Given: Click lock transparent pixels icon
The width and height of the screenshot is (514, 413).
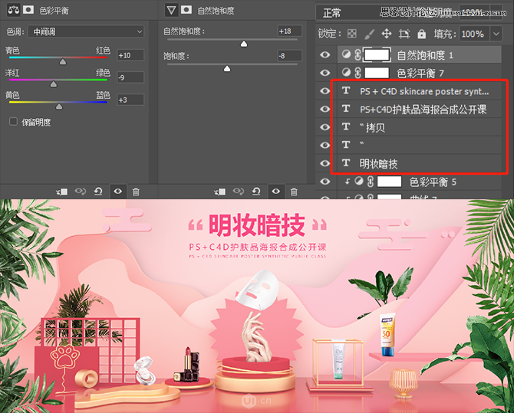Looking at the screenshot, I should coord(351,34).
